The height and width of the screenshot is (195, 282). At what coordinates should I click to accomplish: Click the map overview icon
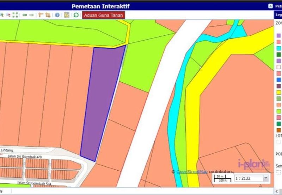point(67,15)
